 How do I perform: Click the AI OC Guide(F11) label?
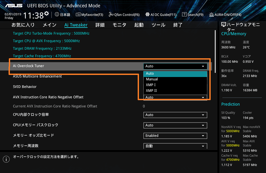[164, 15]
